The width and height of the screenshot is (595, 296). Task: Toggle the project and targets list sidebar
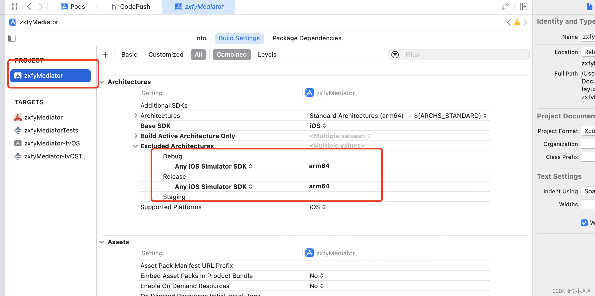pyautogui.click(x=12, y=38)
